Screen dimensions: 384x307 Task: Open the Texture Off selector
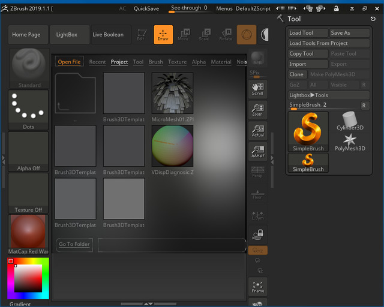click(28, 193)
